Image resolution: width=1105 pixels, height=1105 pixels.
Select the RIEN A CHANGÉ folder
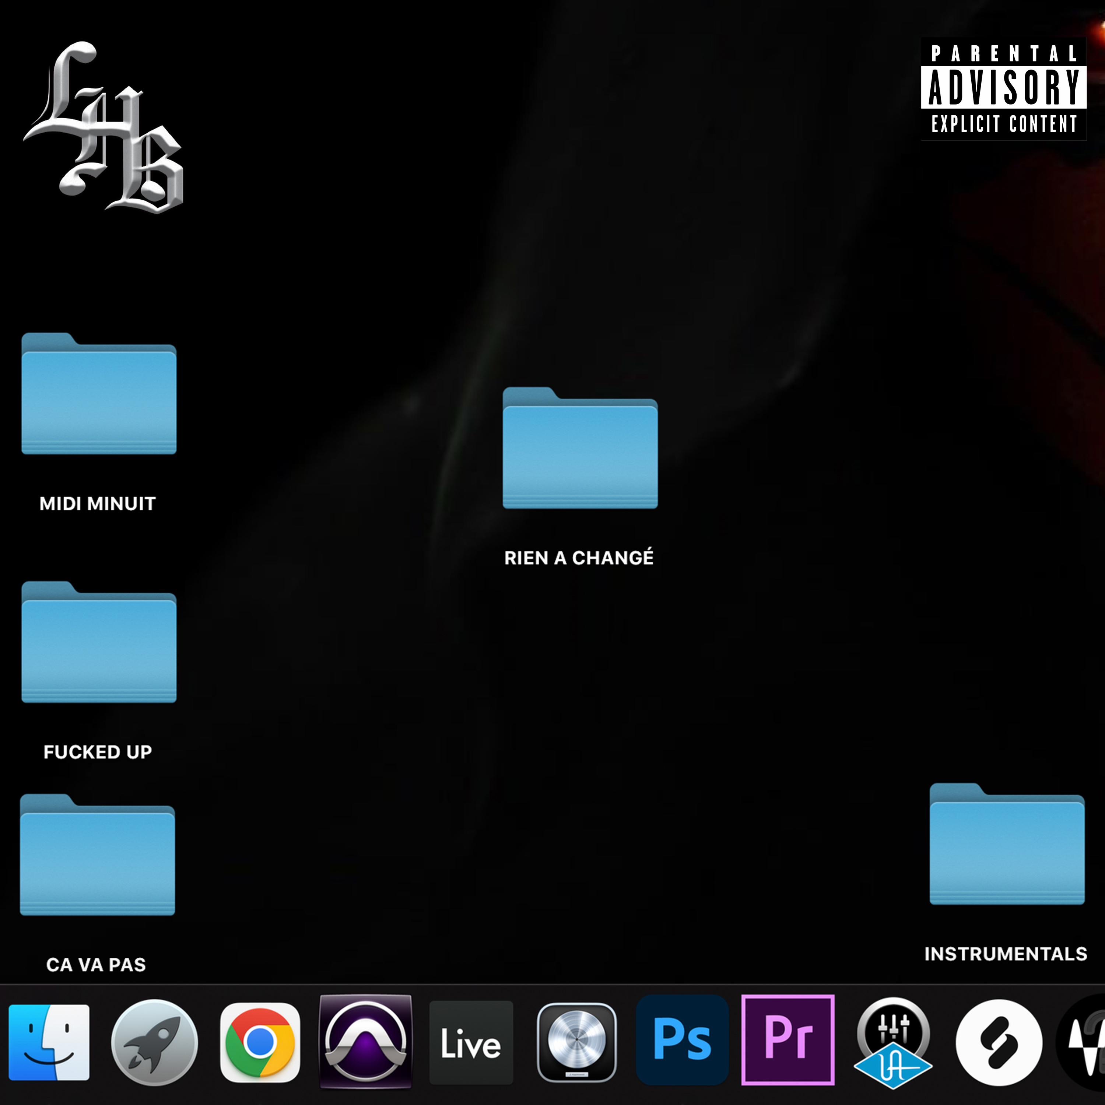click(x=580, y=449)
